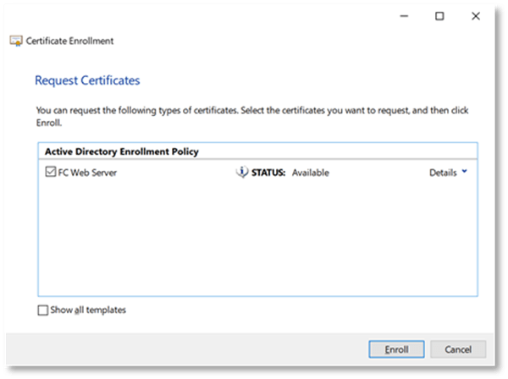The image size is (508, 379).
Task: Click the Certificate Enrollment title bar icon
Action: (15, 40)
